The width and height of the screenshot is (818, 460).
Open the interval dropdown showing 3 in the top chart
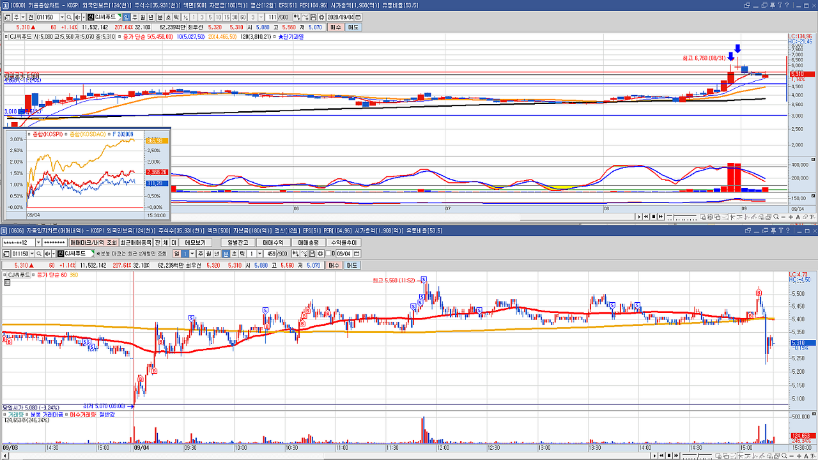click(261, 17)
